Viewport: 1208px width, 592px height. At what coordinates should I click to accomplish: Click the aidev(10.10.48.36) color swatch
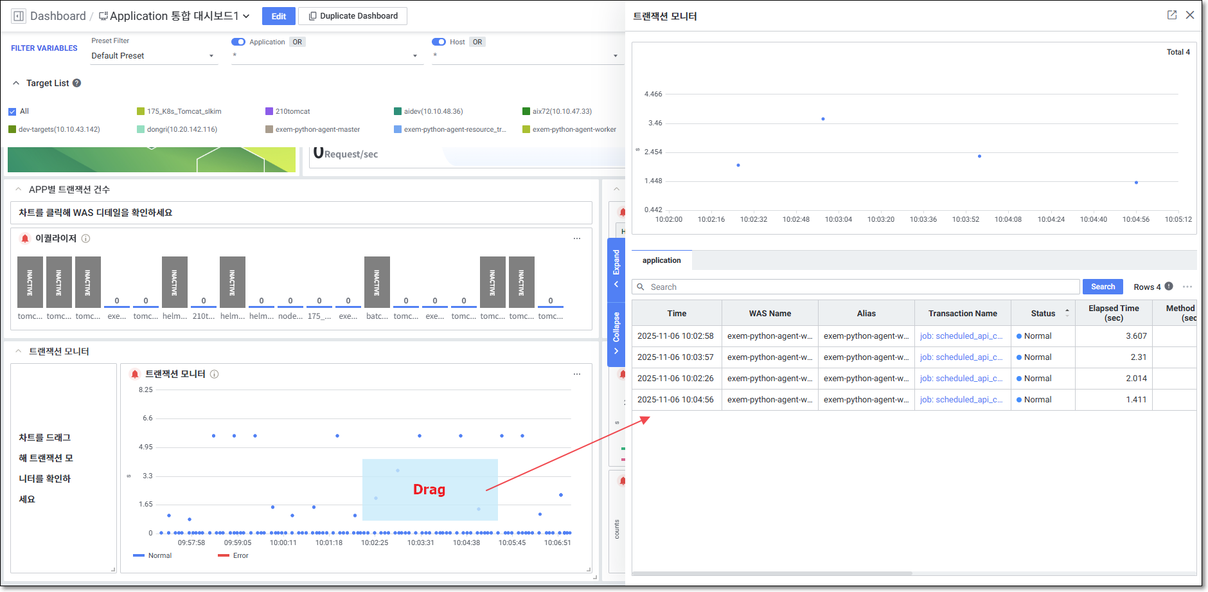(x=398, y=111)
